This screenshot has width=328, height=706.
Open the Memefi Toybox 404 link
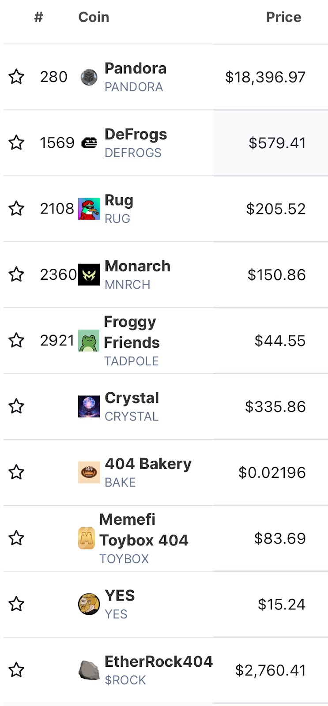click(x=143, y=530)
